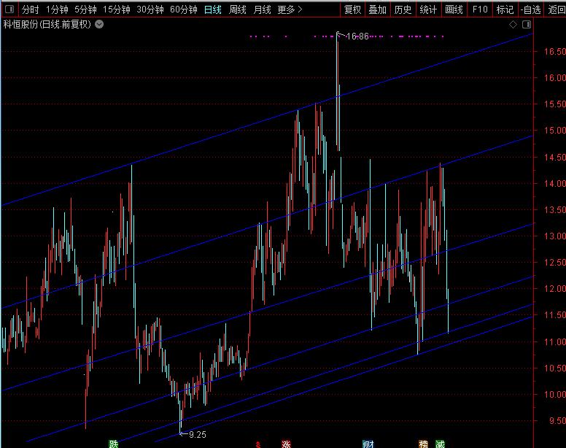The width and height of the screenshot is (566, 448).
Task: Click the small square icon beside the diamond
Action: [526, 24]
